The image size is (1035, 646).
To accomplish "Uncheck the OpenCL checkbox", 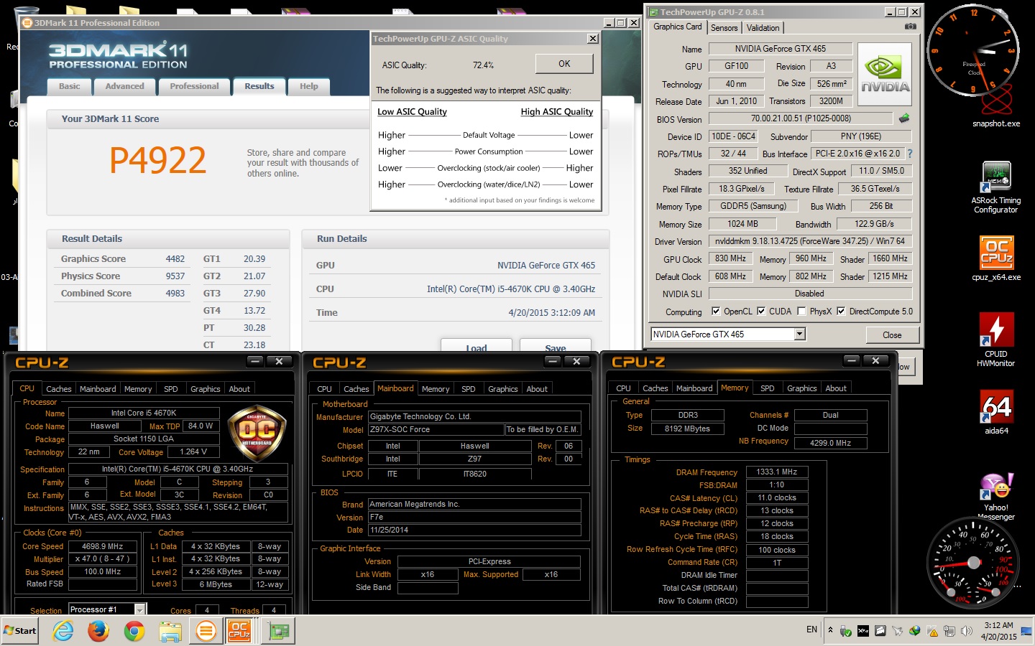I will pyautogui.click(x=716, y=312).
